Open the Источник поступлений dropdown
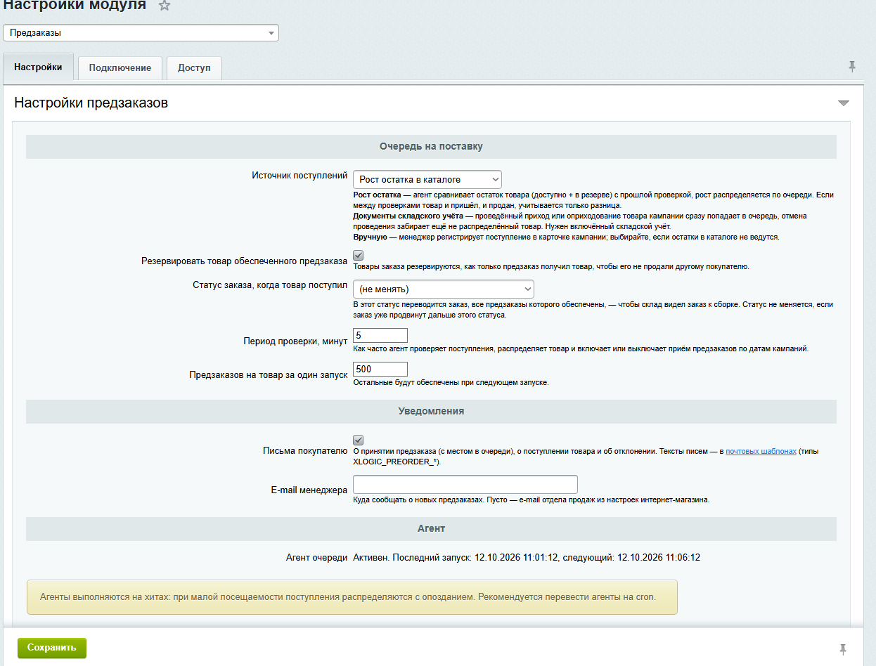The image size is (876, 666). [427, 179]
